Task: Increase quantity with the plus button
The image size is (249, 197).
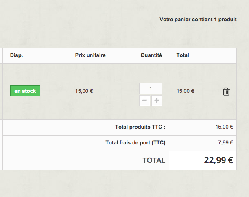Action: [157, 101]
